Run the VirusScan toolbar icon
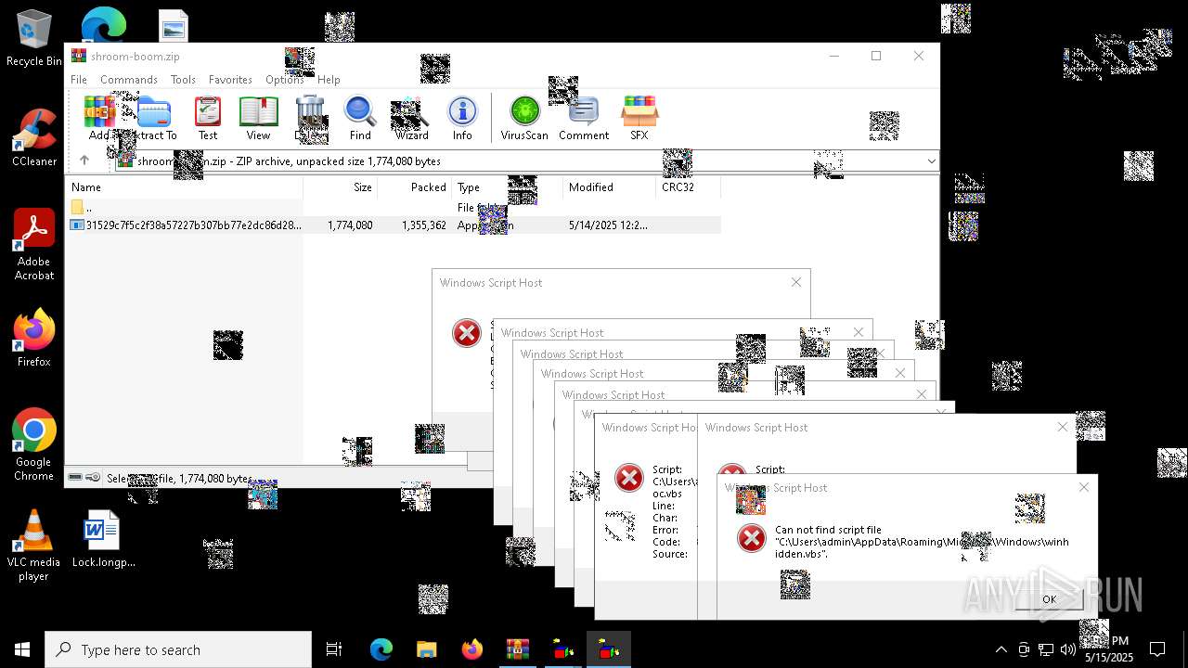The width and height of the screenshot is (1188, 668). pyautogui.click(x=524, y=119)
